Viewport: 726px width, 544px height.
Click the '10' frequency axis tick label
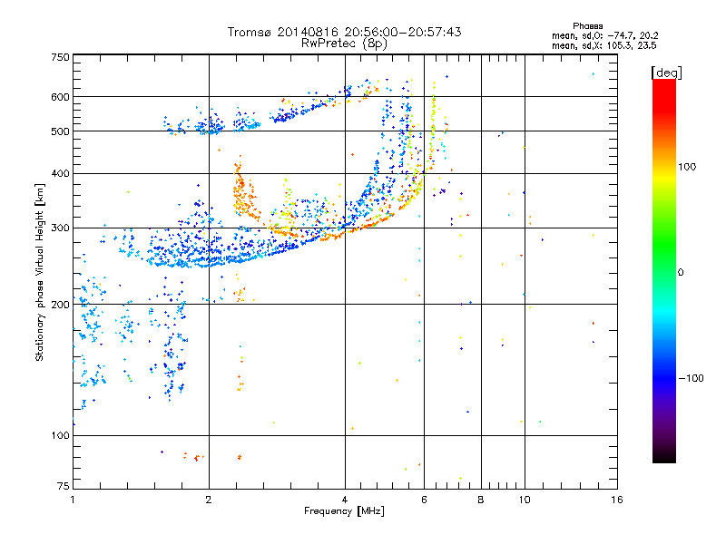[x=525, y=500]
